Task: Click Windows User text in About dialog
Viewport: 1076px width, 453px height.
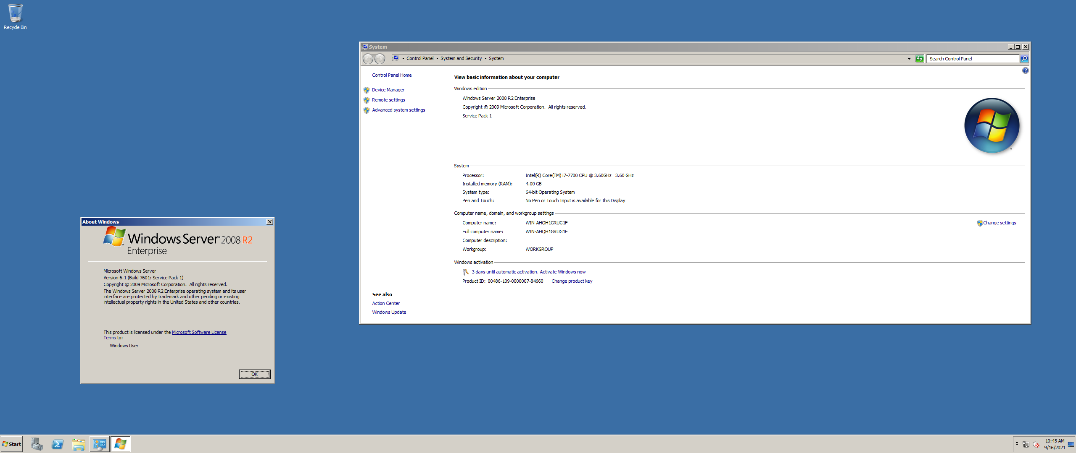Action: click(x=124, y=346)
